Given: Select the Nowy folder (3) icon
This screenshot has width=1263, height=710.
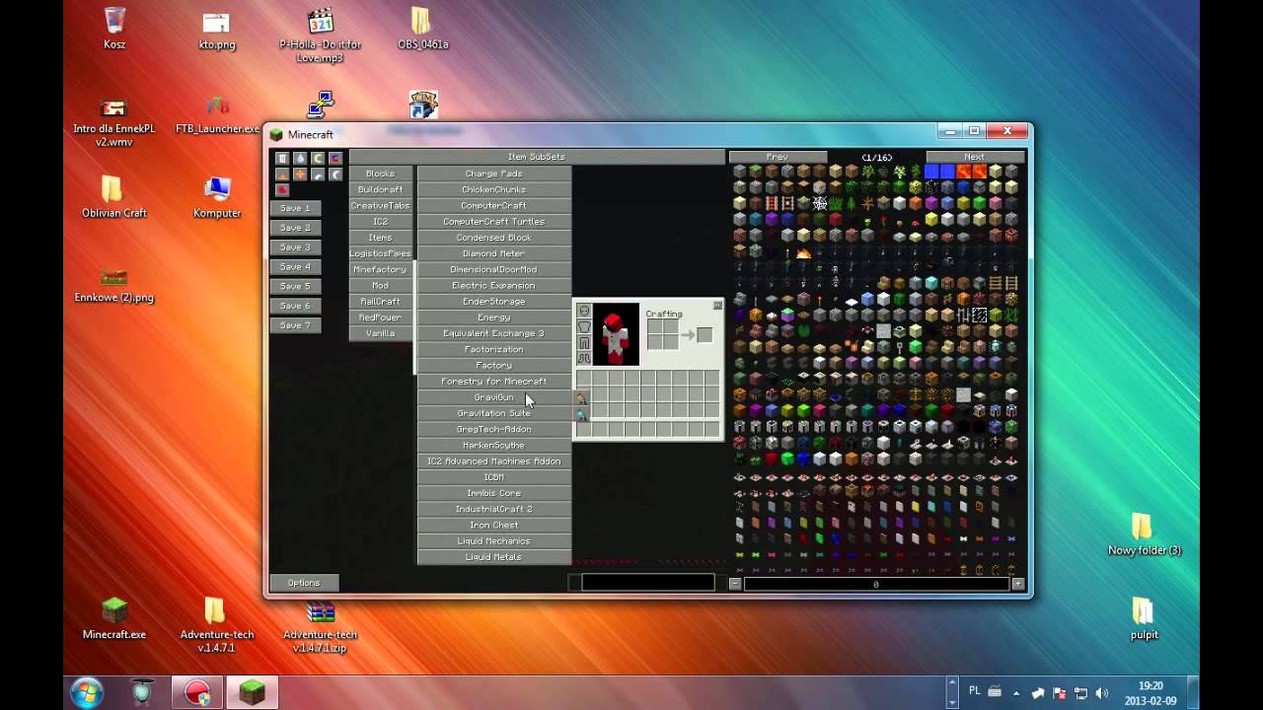Looking at the screenshot, I should (x=1145, y=533).
